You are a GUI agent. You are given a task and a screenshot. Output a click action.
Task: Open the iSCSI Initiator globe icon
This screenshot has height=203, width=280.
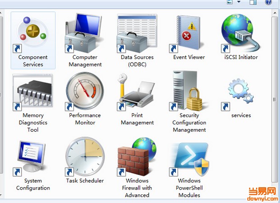coord(241,33)
